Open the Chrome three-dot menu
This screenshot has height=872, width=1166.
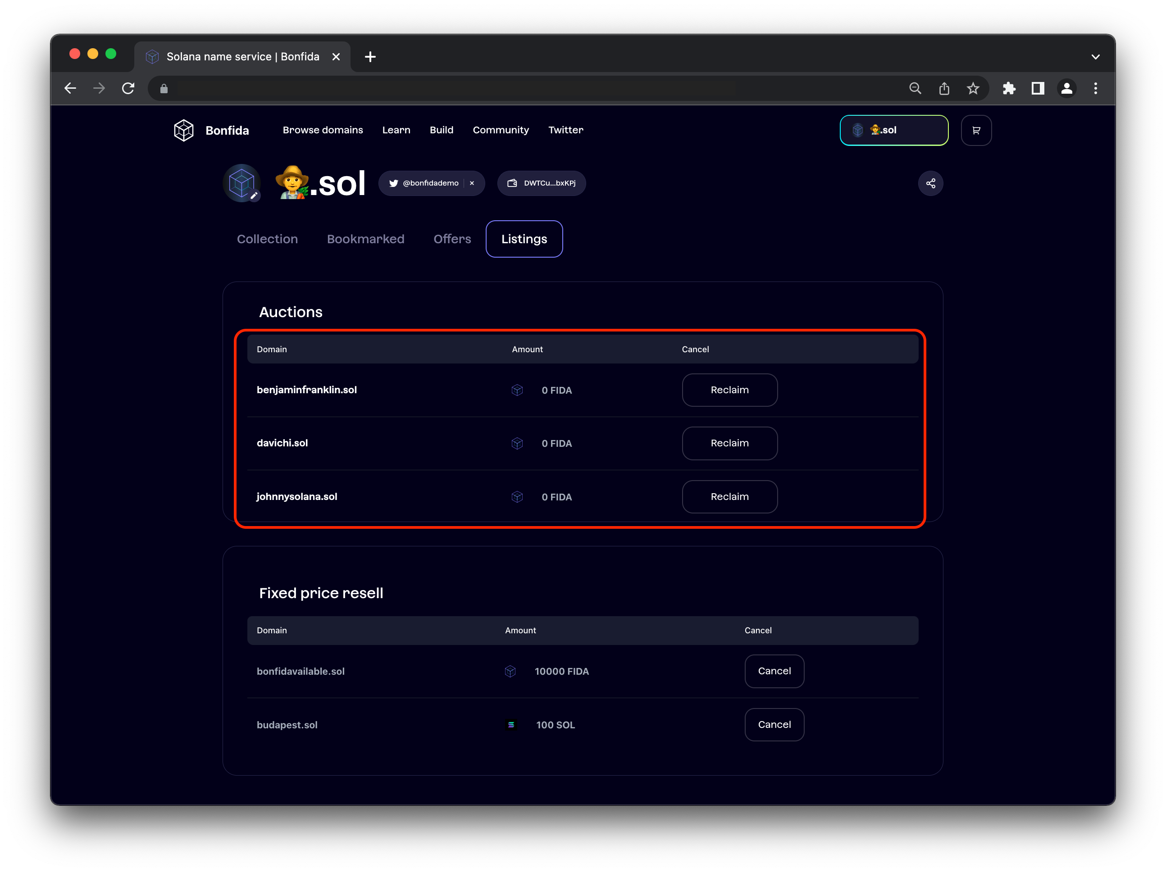pos(1095,89)
